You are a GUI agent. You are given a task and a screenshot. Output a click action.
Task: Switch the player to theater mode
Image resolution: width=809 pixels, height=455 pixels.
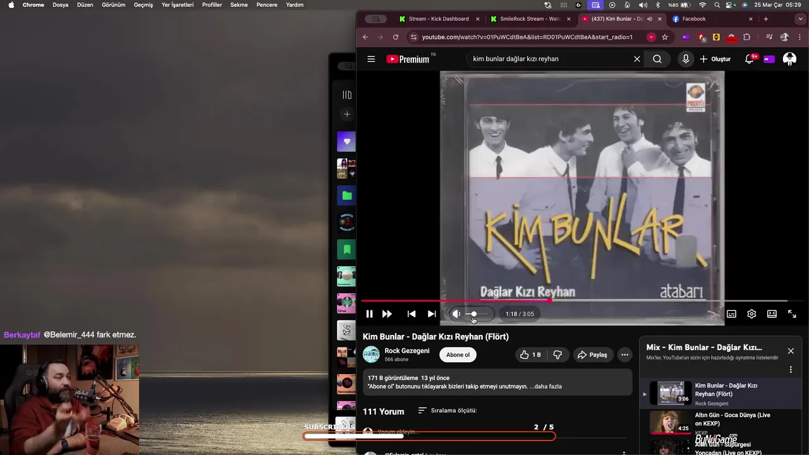[772, 314]
